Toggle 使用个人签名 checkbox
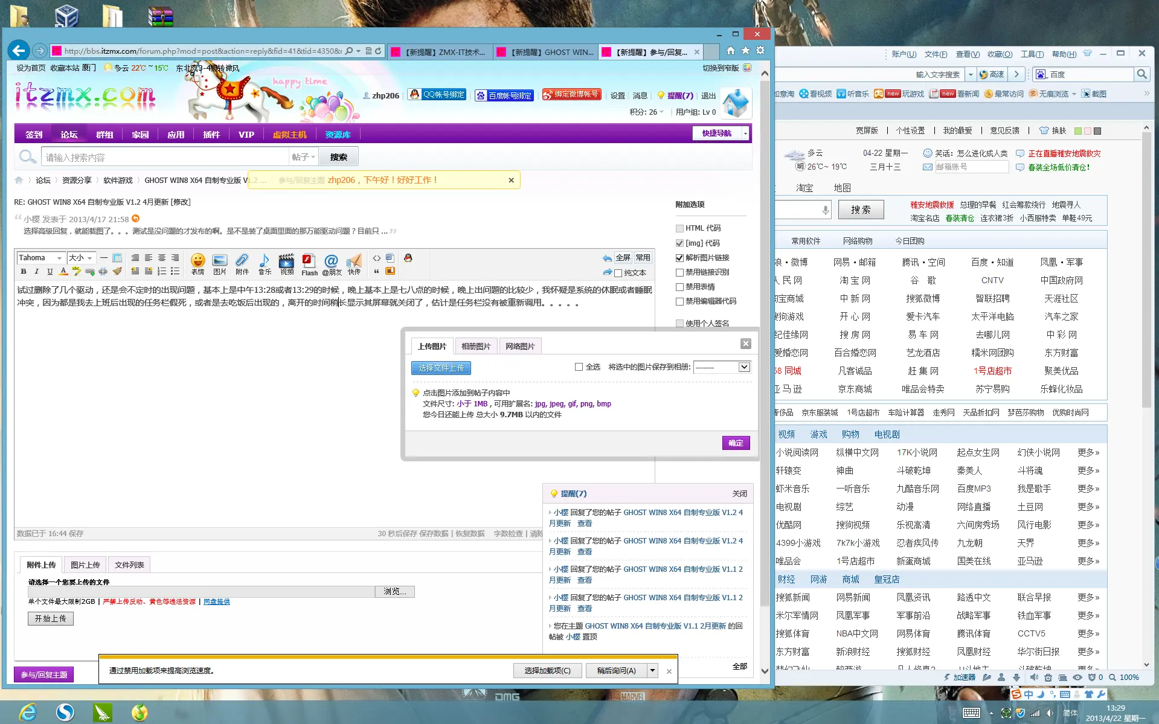The width and height of the screenshot is (1159, 724). tap(679, 323)
